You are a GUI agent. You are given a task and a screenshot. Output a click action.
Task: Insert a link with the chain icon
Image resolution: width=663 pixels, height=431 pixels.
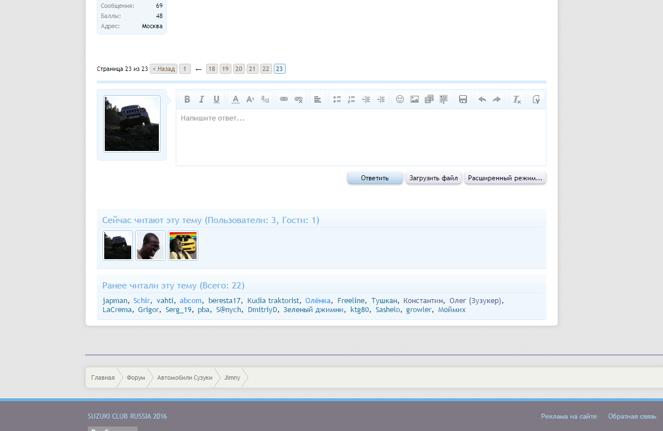click(284, 99)
